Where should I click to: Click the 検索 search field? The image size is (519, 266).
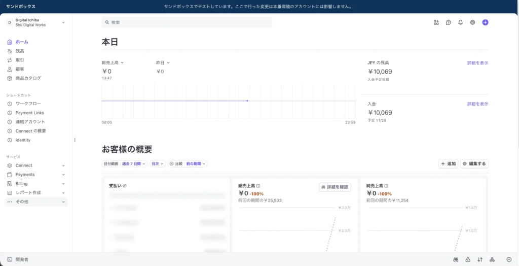point(187,22)
